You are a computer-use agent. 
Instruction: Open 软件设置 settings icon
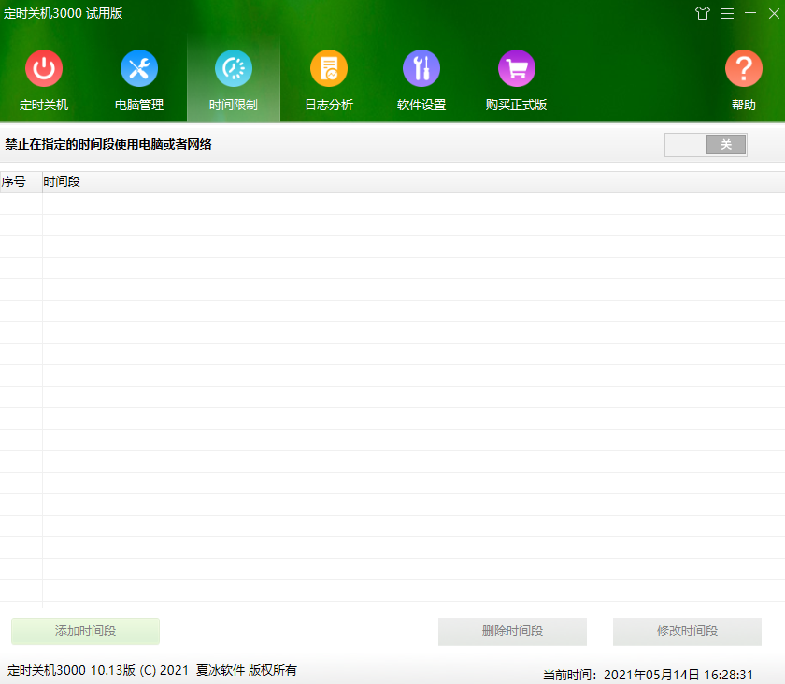click(421, 69)
